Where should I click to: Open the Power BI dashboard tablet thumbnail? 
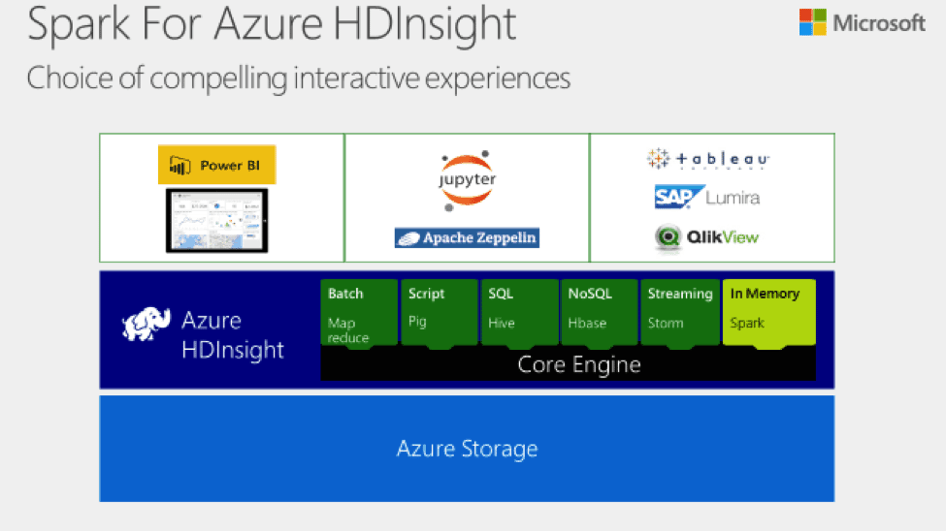[216, 221]
